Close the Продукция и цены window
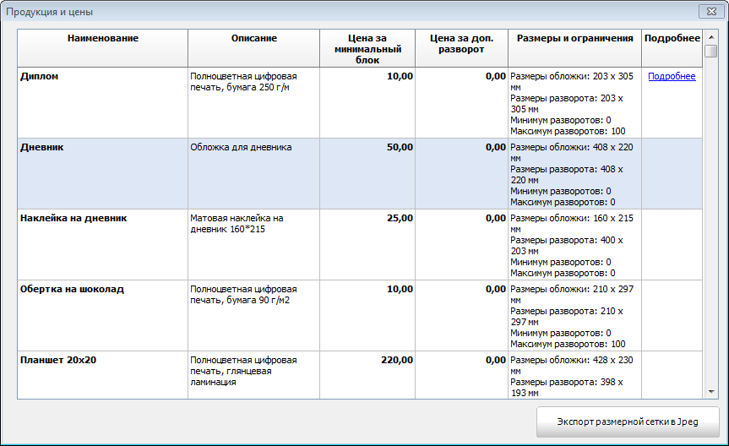 [708, 12]
